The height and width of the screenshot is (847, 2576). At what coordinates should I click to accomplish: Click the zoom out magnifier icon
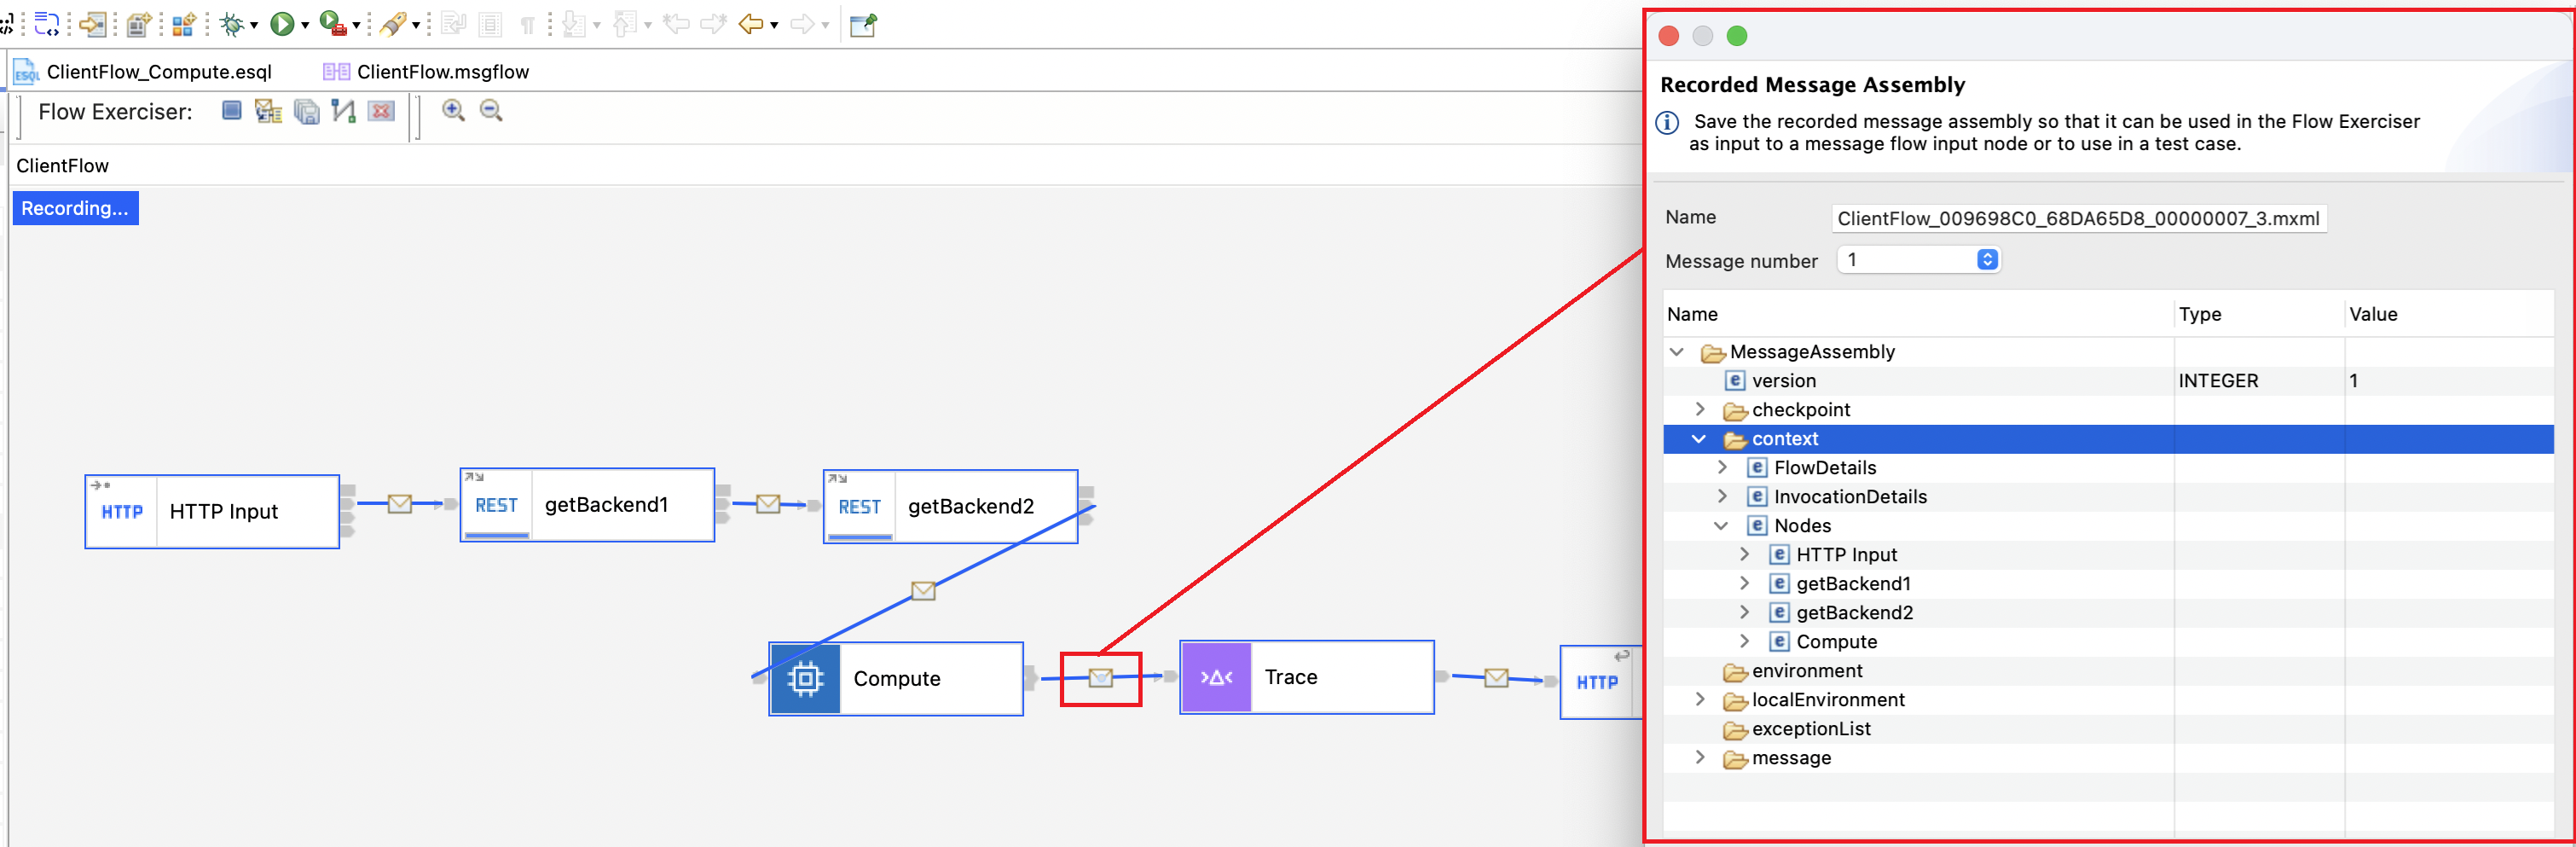pos(491,110)
